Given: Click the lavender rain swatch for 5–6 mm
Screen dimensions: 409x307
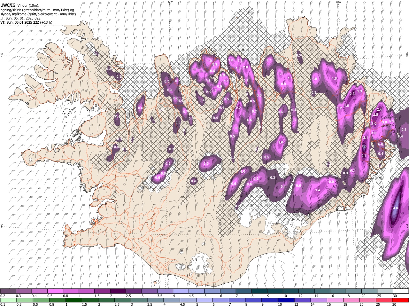Looking at the screenshot, I should [204, 300].
